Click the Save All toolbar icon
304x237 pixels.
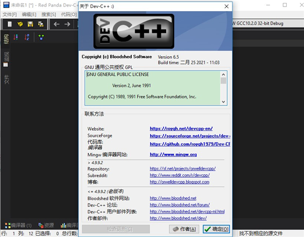click(x=41, y=24)
